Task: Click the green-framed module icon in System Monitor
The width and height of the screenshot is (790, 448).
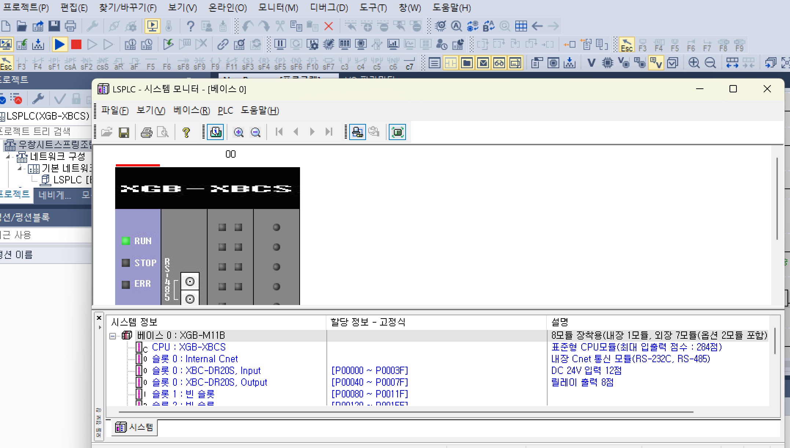Action: [x=397, y=132]
